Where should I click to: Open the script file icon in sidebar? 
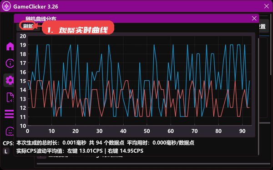click(x=10, y=97)
